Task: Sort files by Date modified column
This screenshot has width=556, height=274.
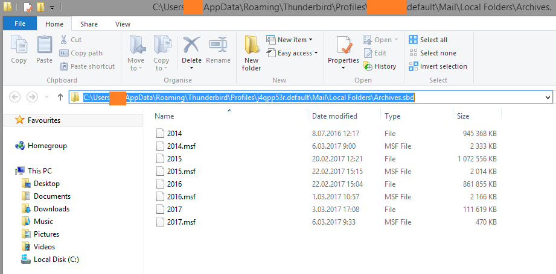Action: 334,116
